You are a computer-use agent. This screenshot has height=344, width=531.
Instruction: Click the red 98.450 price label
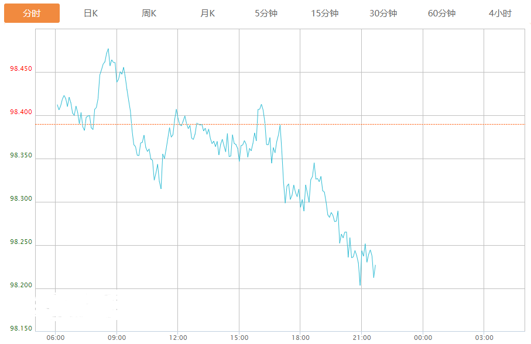[x=20, y=70]
